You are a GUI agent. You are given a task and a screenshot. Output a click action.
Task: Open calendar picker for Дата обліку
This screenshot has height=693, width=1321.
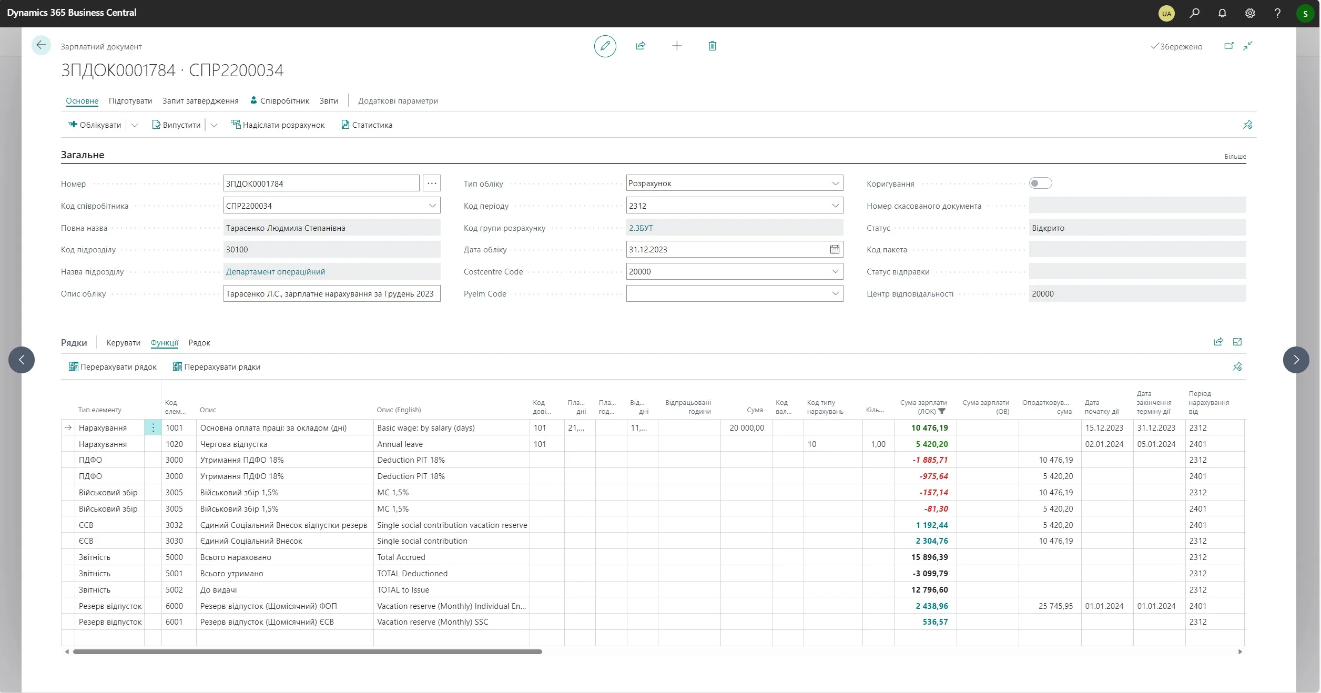point(835,250)
